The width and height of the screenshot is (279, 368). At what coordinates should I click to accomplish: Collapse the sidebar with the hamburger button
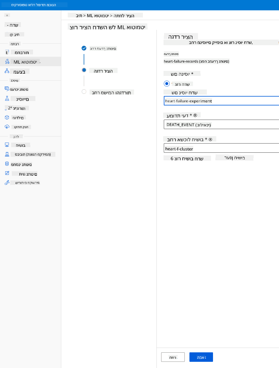[x=7, y=15]
